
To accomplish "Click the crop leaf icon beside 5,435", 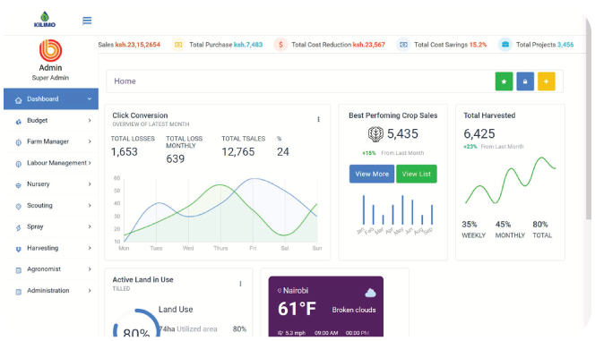I will tap(375, 134).
